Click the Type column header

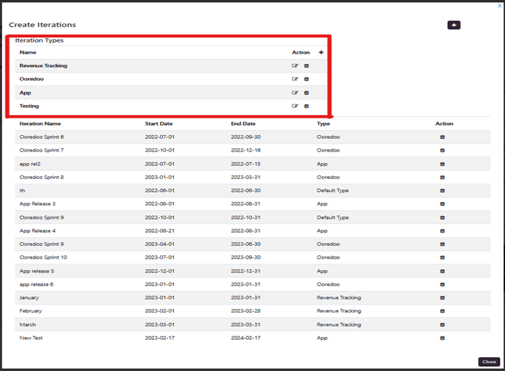(x=324, y=124)
